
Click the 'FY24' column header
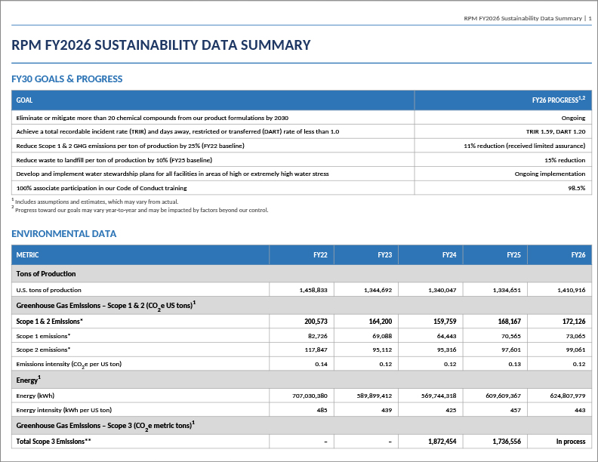point(449,255)
